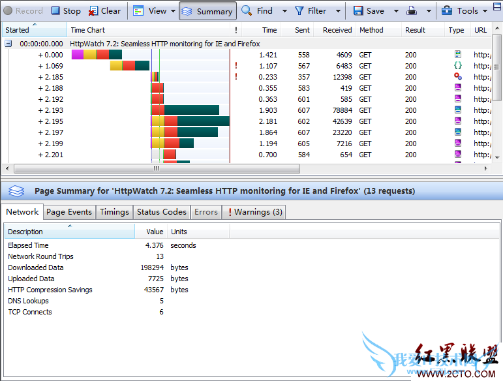Screen dimensions: 503x381
Task: Click the warning mark on +1.069 row
Action: pos(236,66)
